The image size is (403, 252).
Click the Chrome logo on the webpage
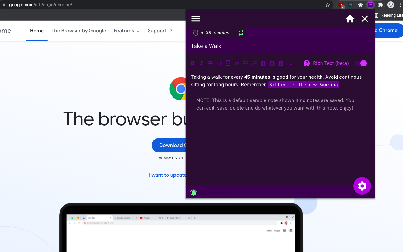point(178,89)
